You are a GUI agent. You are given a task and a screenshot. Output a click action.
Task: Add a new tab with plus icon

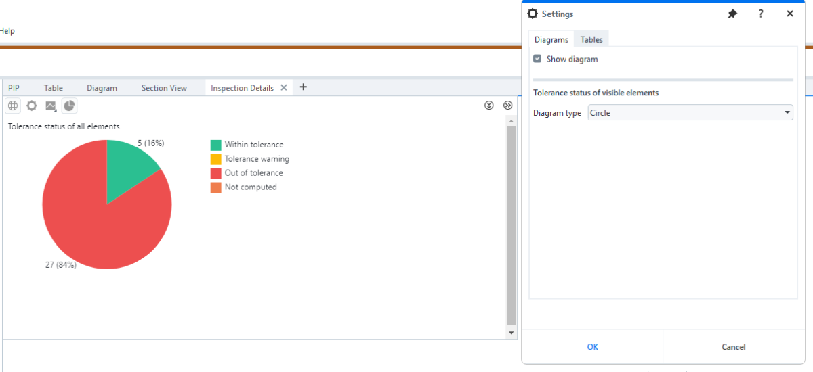[x=303, y=87]
